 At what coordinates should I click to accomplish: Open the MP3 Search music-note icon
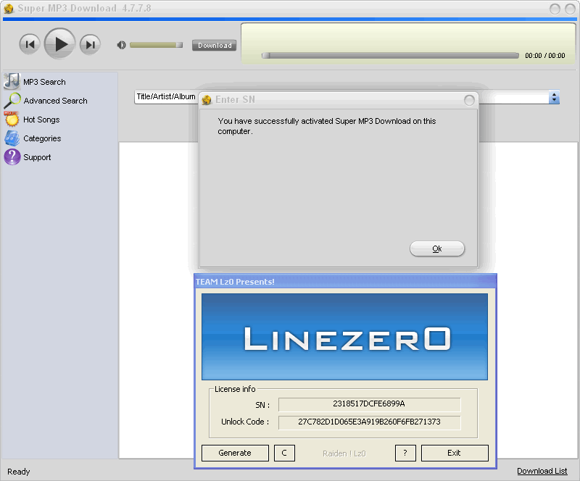[12, 81]
